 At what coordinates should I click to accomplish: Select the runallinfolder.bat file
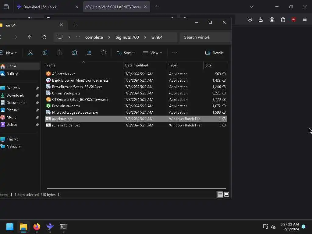click(x=136, y=125)
